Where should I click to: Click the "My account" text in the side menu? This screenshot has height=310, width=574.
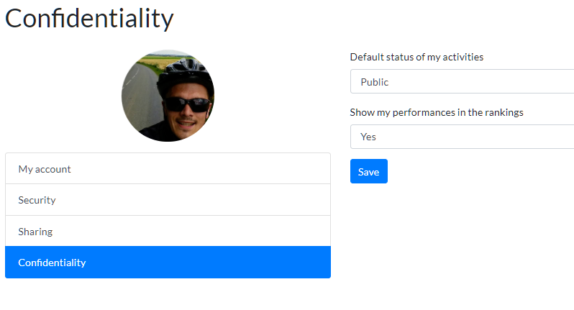click(x=45, y=169)
